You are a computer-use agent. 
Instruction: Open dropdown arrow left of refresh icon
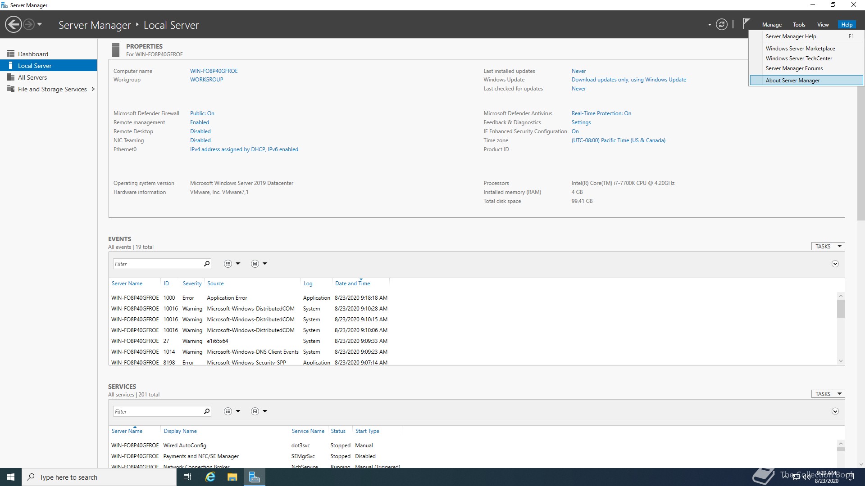tap(710, 25)
